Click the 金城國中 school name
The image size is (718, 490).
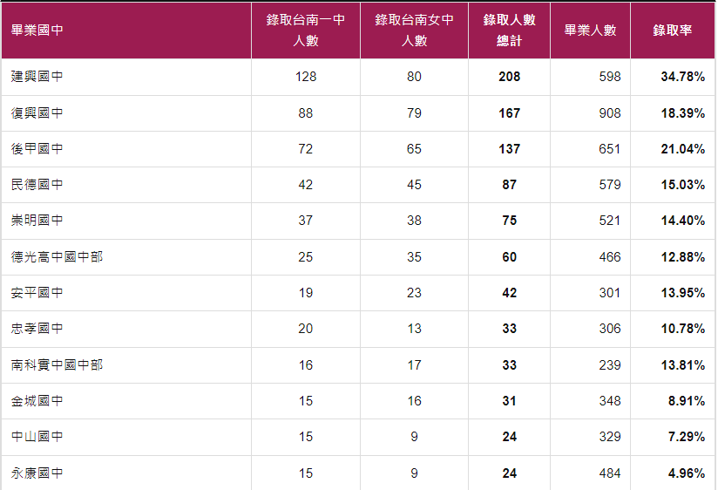coord(37,401)
